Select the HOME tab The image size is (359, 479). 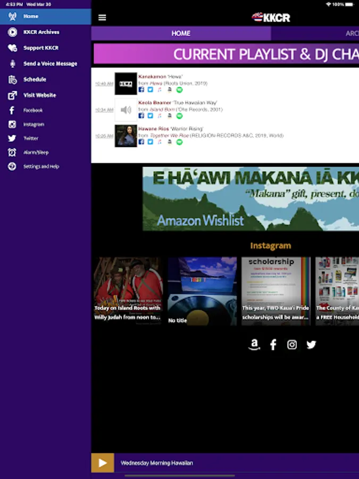click(x=181, y=34)
